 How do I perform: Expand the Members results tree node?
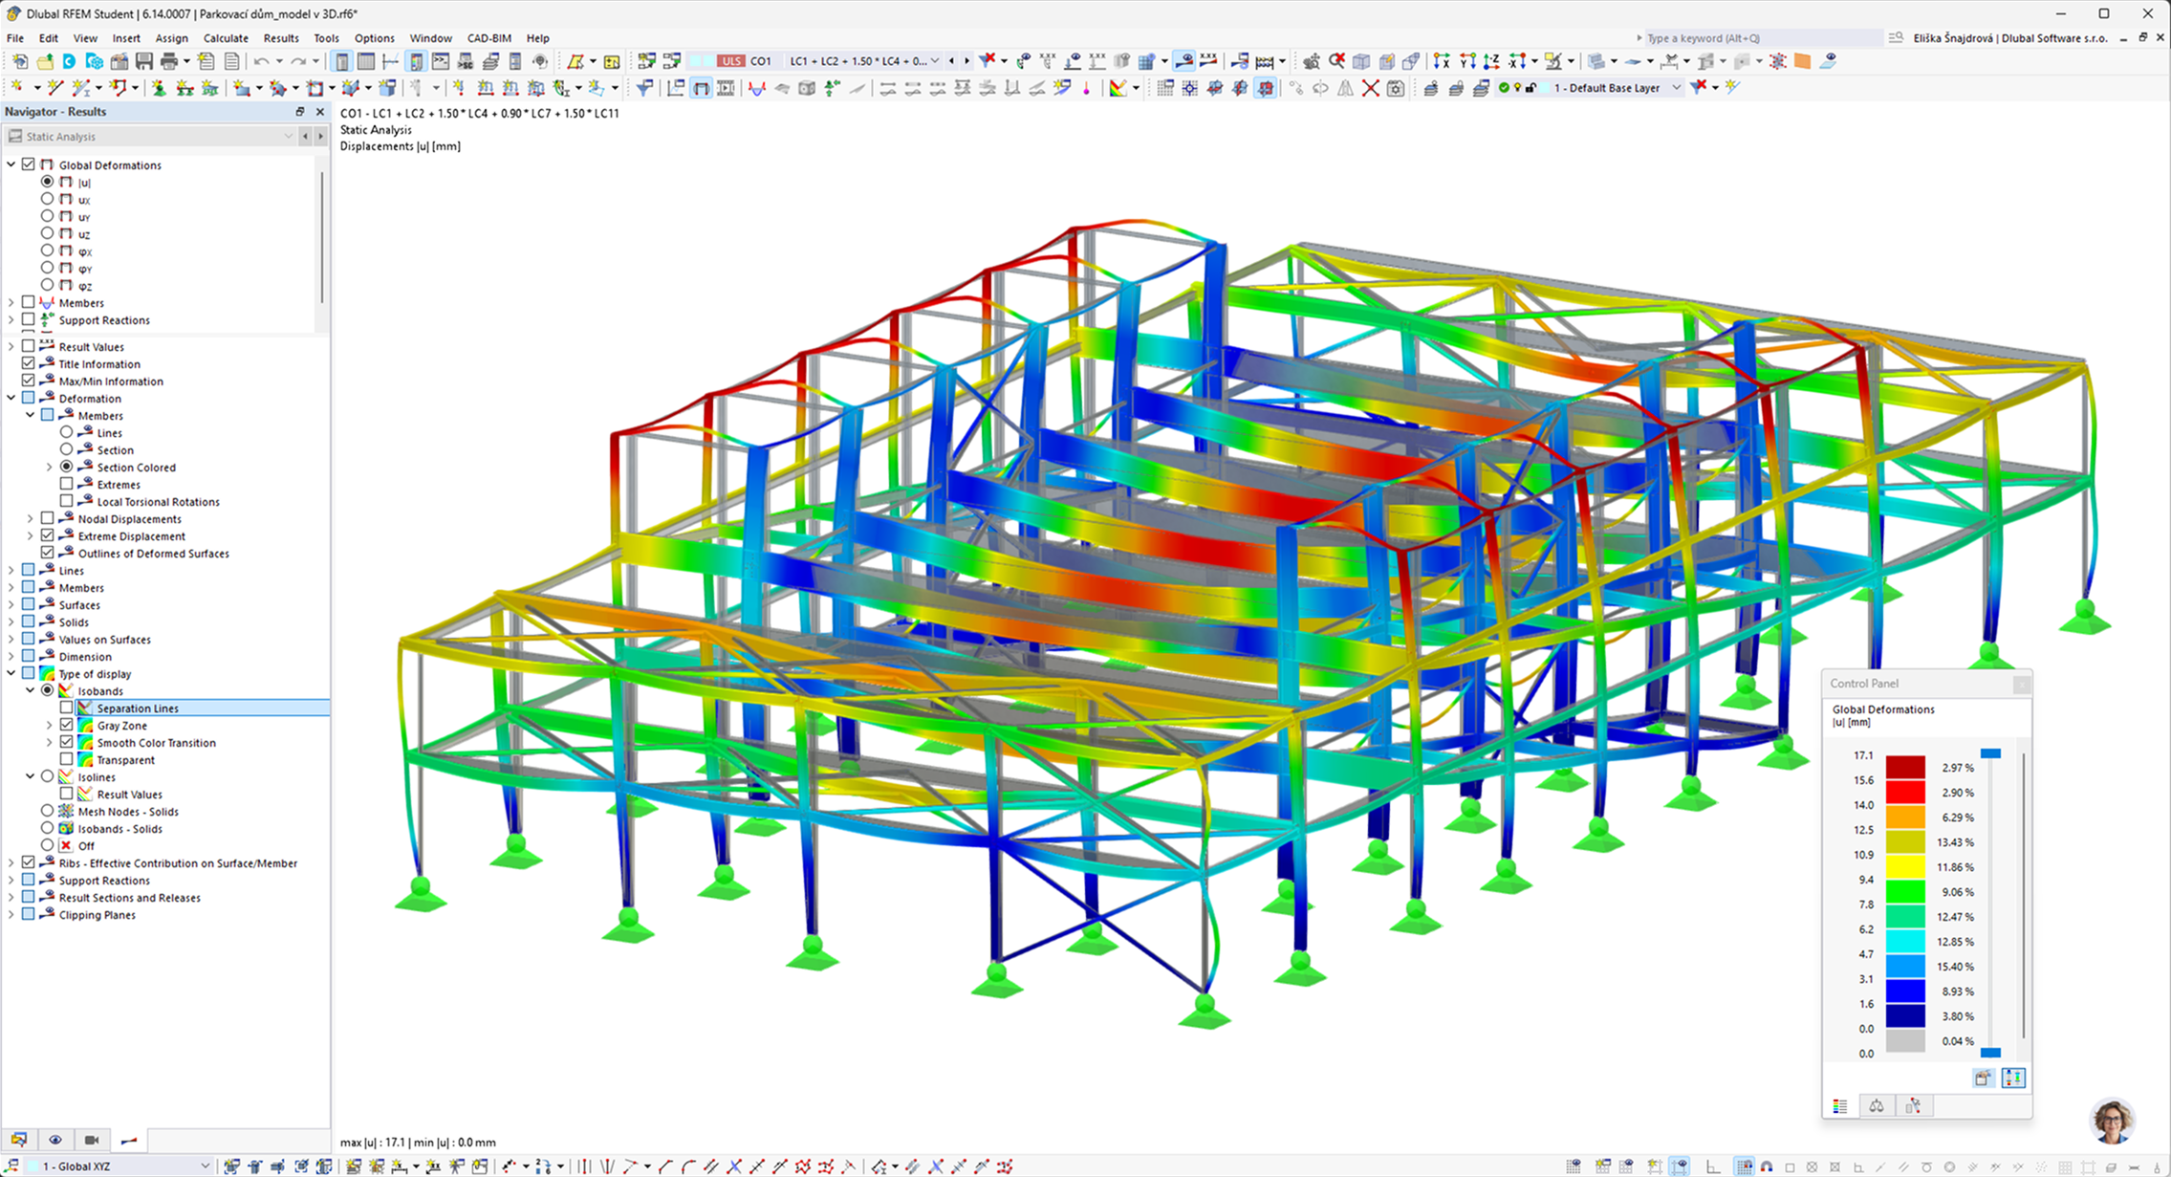click(x=11, y=302)
